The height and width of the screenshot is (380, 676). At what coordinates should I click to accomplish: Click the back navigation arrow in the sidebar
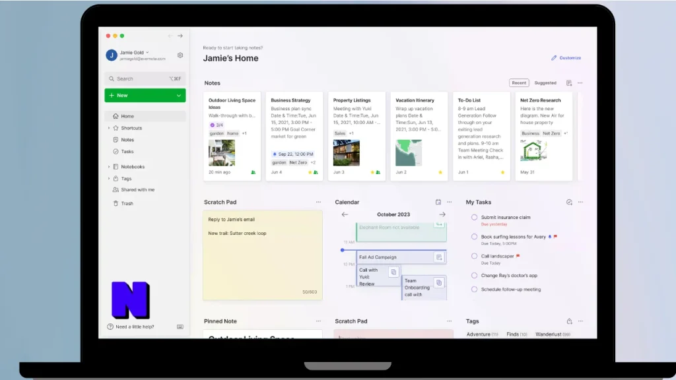coord(170,36)
